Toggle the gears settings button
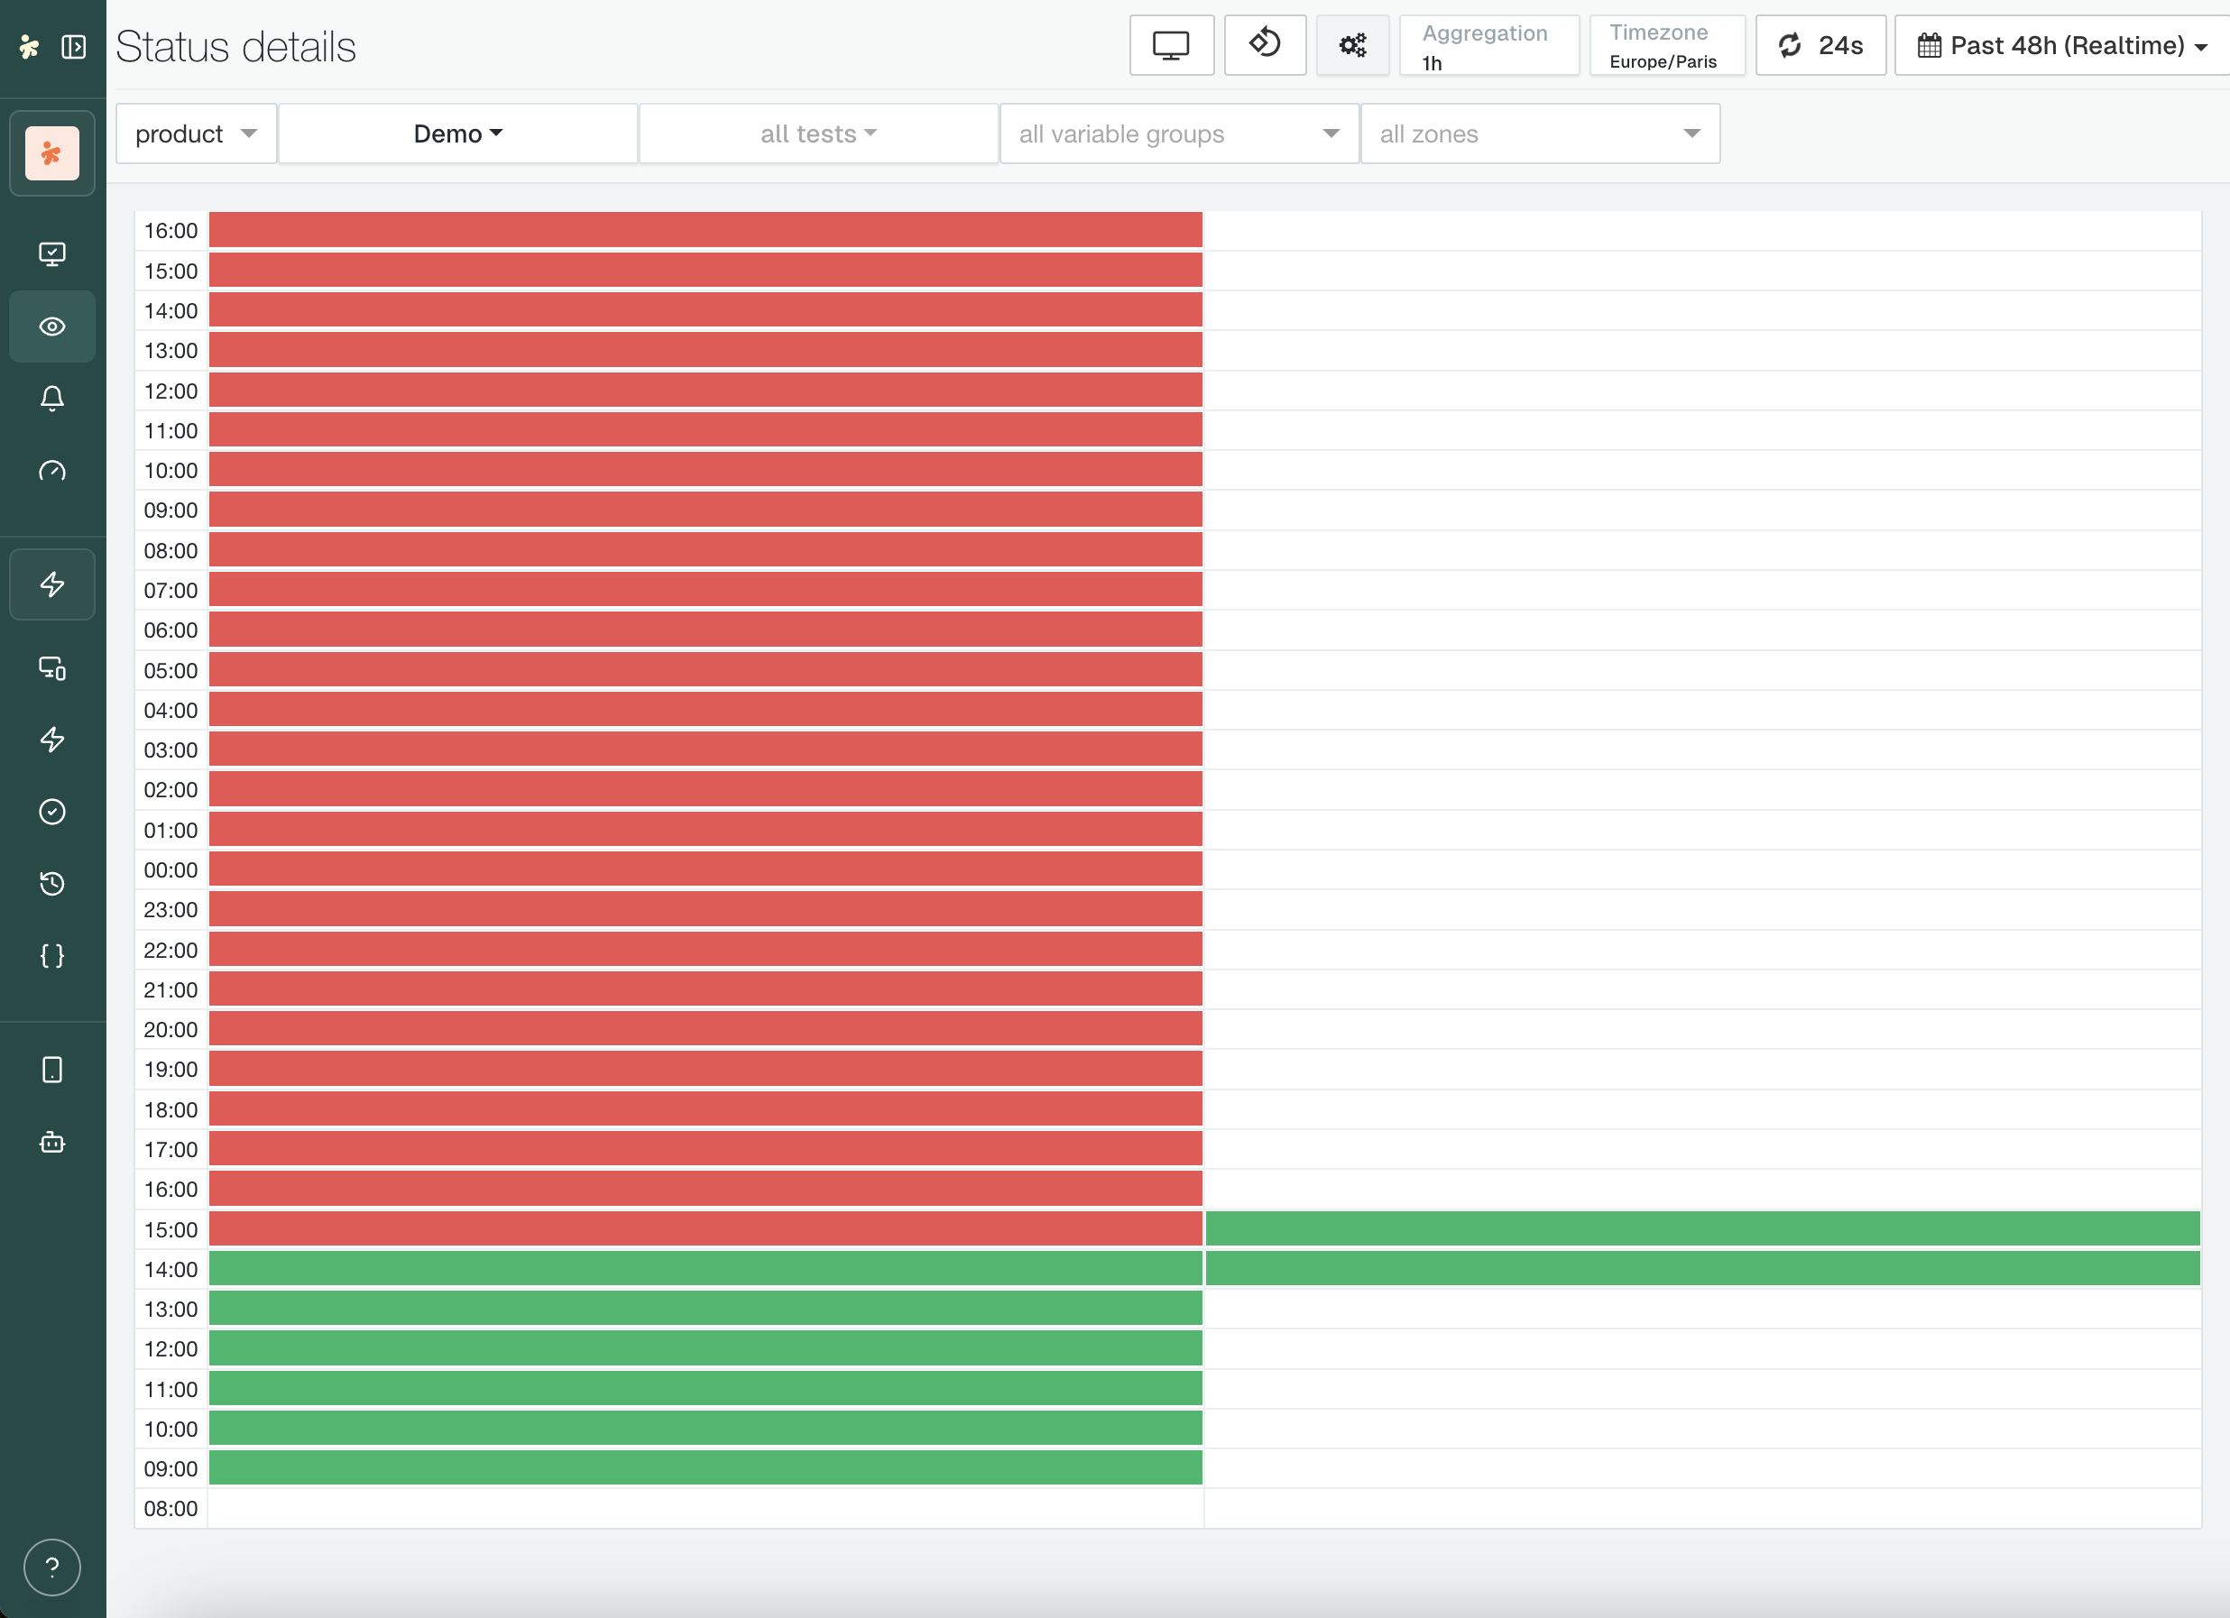Viewport: 2230px width, 1618px height. pyautogui.click(x=1352, y=45)
